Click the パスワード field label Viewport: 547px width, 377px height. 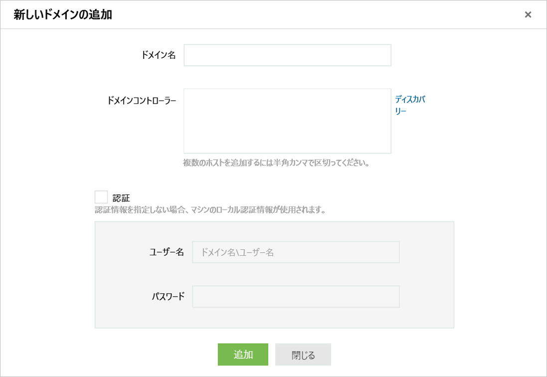[168, 297]
